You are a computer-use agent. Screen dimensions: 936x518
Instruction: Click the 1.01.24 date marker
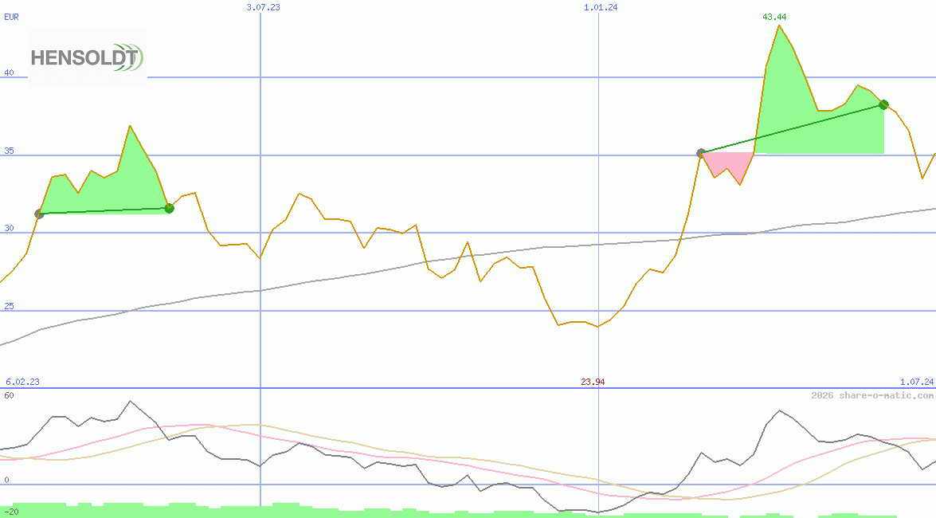(601, 6)
